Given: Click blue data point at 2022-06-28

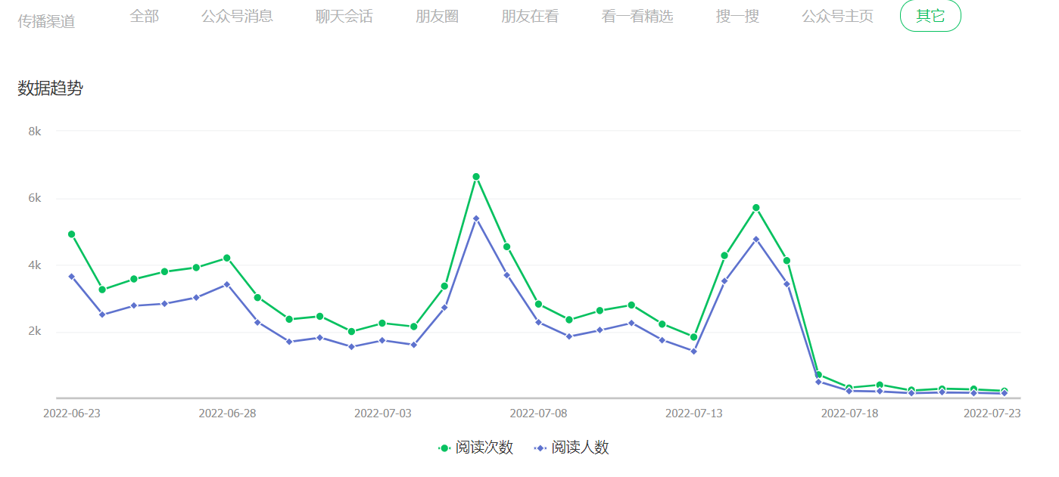Looking at the screenshot, I should pos(227,284).
